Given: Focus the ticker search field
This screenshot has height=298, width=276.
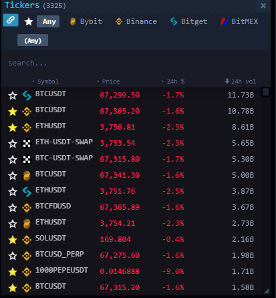Looking at the screenshot, I should [x=136, y=63].
